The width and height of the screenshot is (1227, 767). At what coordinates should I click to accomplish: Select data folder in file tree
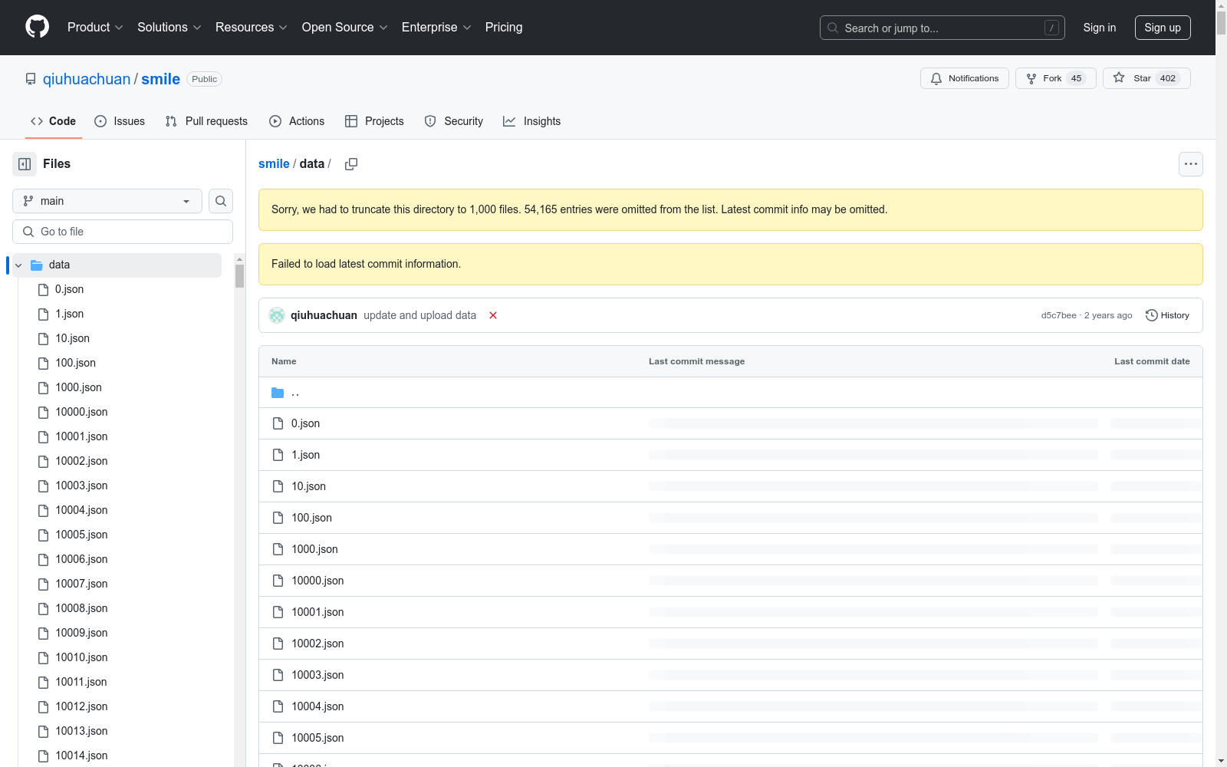tap(117, 265)
